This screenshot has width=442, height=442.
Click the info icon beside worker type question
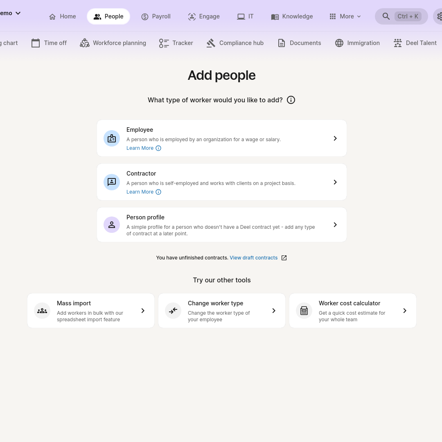click(291, 100)
